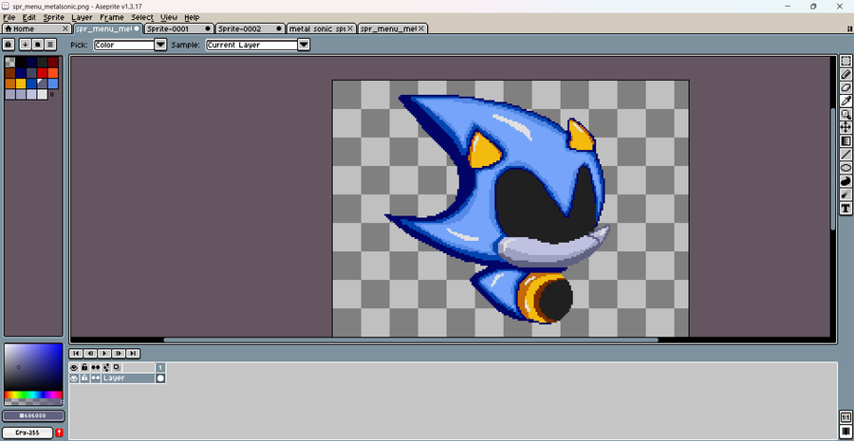Click the red color warning icon
Screen dimensions: 854x441
59,432
